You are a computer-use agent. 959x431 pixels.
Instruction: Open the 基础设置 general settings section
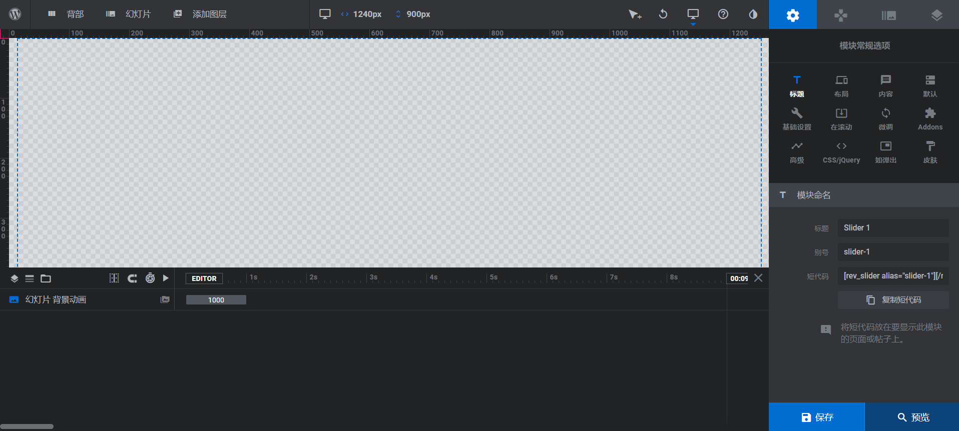click(797, 119)
